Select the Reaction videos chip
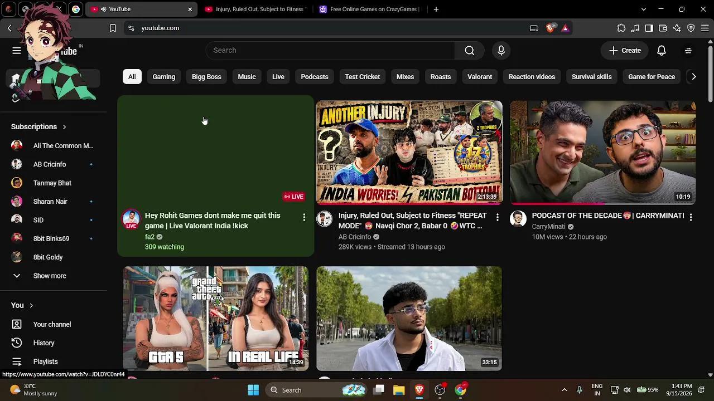The image size is (714, 401). coord(532,77)
